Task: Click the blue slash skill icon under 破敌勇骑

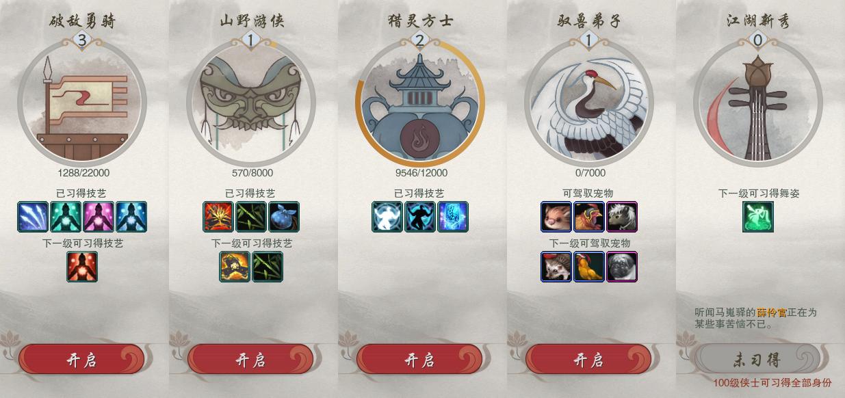Action: pos(33,216)
